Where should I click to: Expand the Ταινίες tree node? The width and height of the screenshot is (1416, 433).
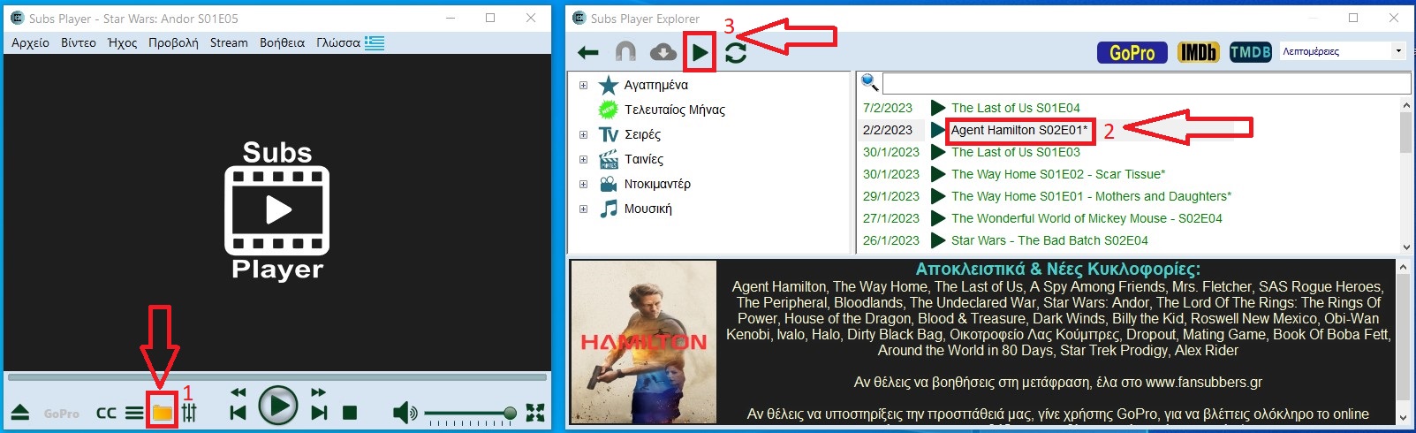[x=583, y=160]
